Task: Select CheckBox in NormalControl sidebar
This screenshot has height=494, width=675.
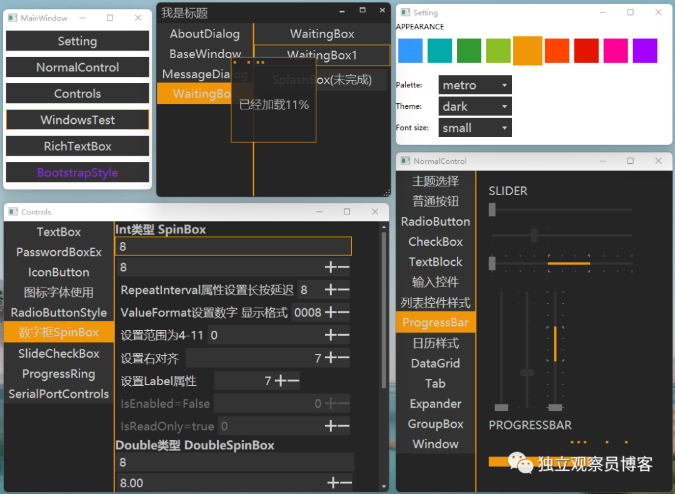Action: pos(436,241)
